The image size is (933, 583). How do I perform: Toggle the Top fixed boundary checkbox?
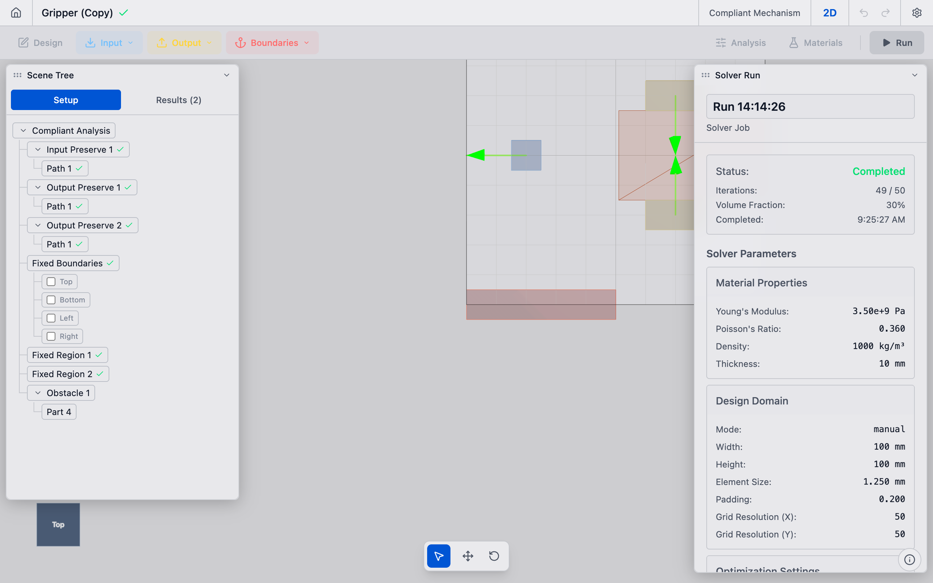[x=51, y=281]
